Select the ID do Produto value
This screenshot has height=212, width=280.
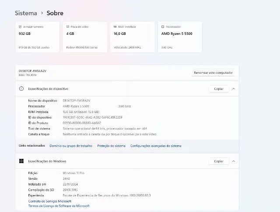click(82, 123)
